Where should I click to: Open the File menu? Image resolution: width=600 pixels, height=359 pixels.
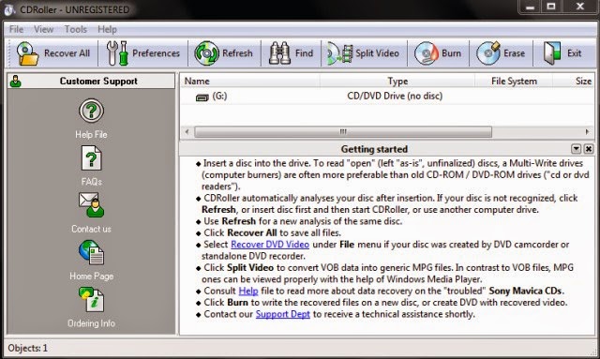click(x=16, y=29)
